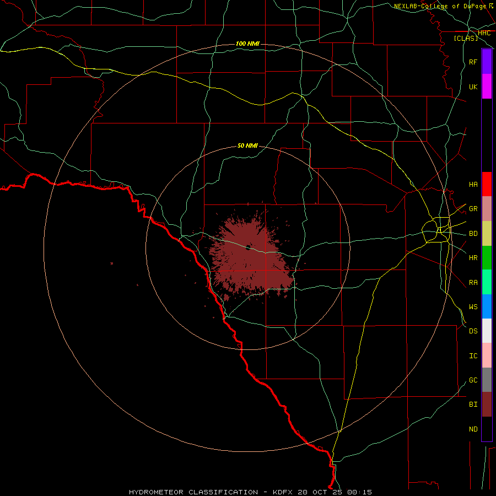Screen dimensions: 496x496
Task: Click the HR dark green color swatch
Action: 487,258
